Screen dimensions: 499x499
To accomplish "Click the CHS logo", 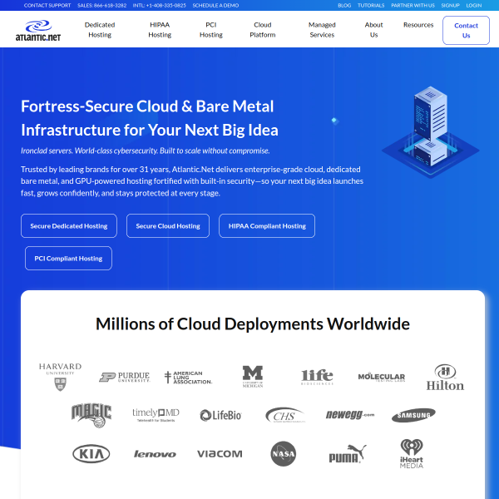I will (284, 415).
